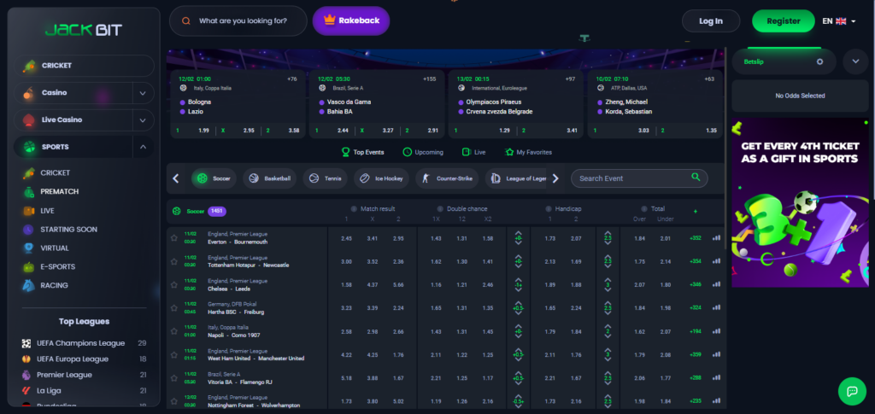Click the statistics bars icon for Everton - Bournemouth
The image size is (875, 414).
716,238
